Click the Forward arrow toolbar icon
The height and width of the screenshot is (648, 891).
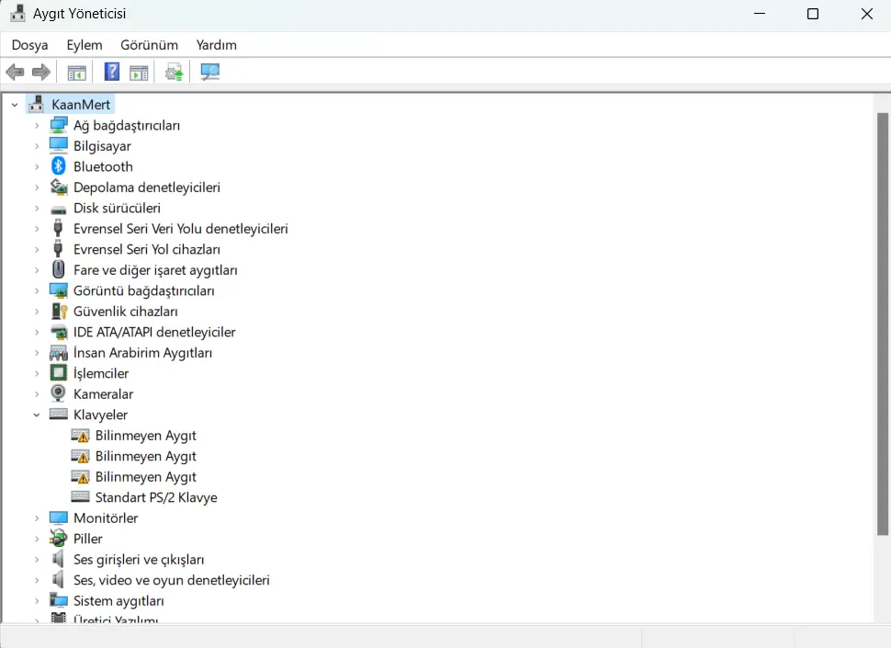(41, 73)
